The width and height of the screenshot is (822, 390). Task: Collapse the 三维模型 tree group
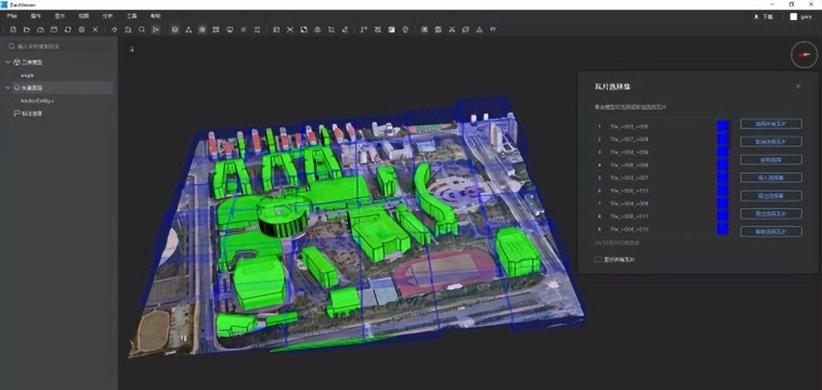click(7, 62)
